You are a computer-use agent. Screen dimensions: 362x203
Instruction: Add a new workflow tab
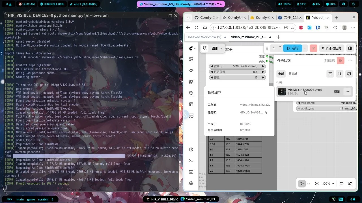pos(279,37)
